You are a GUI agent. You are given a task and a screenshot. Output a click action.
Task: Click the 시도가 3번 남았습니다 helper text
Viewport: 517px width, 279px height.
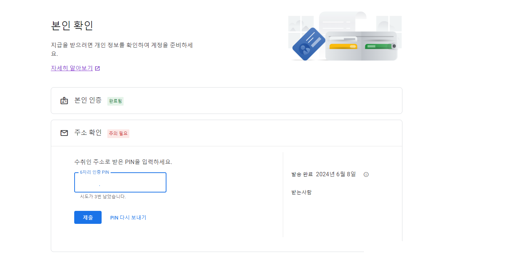point(102,196)
